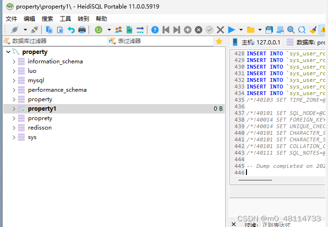Expand the sys database

pyautogui.click(x=14, y=137)
